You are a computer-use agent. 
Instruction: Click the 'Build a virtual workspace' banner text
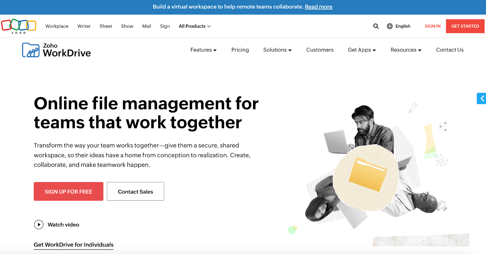228,7
